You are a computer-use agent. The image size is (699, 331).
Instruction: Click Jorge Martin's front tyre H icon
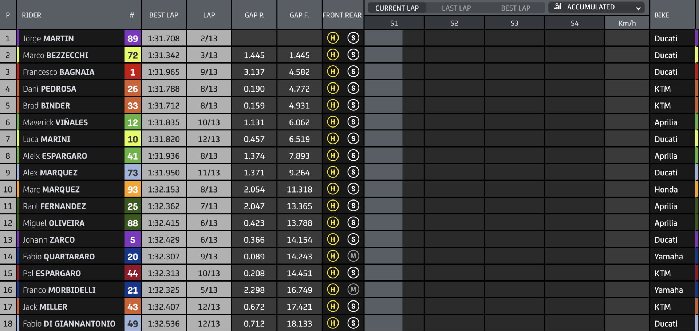pos(333,38)
